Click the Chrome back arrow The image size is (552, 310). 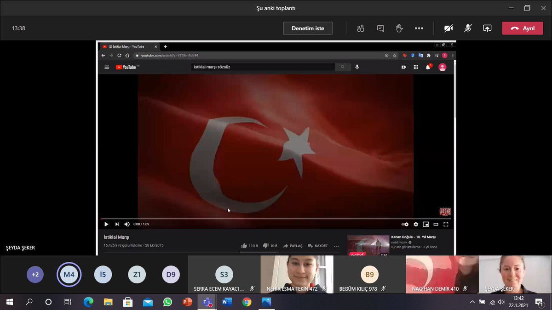[103, 55]
